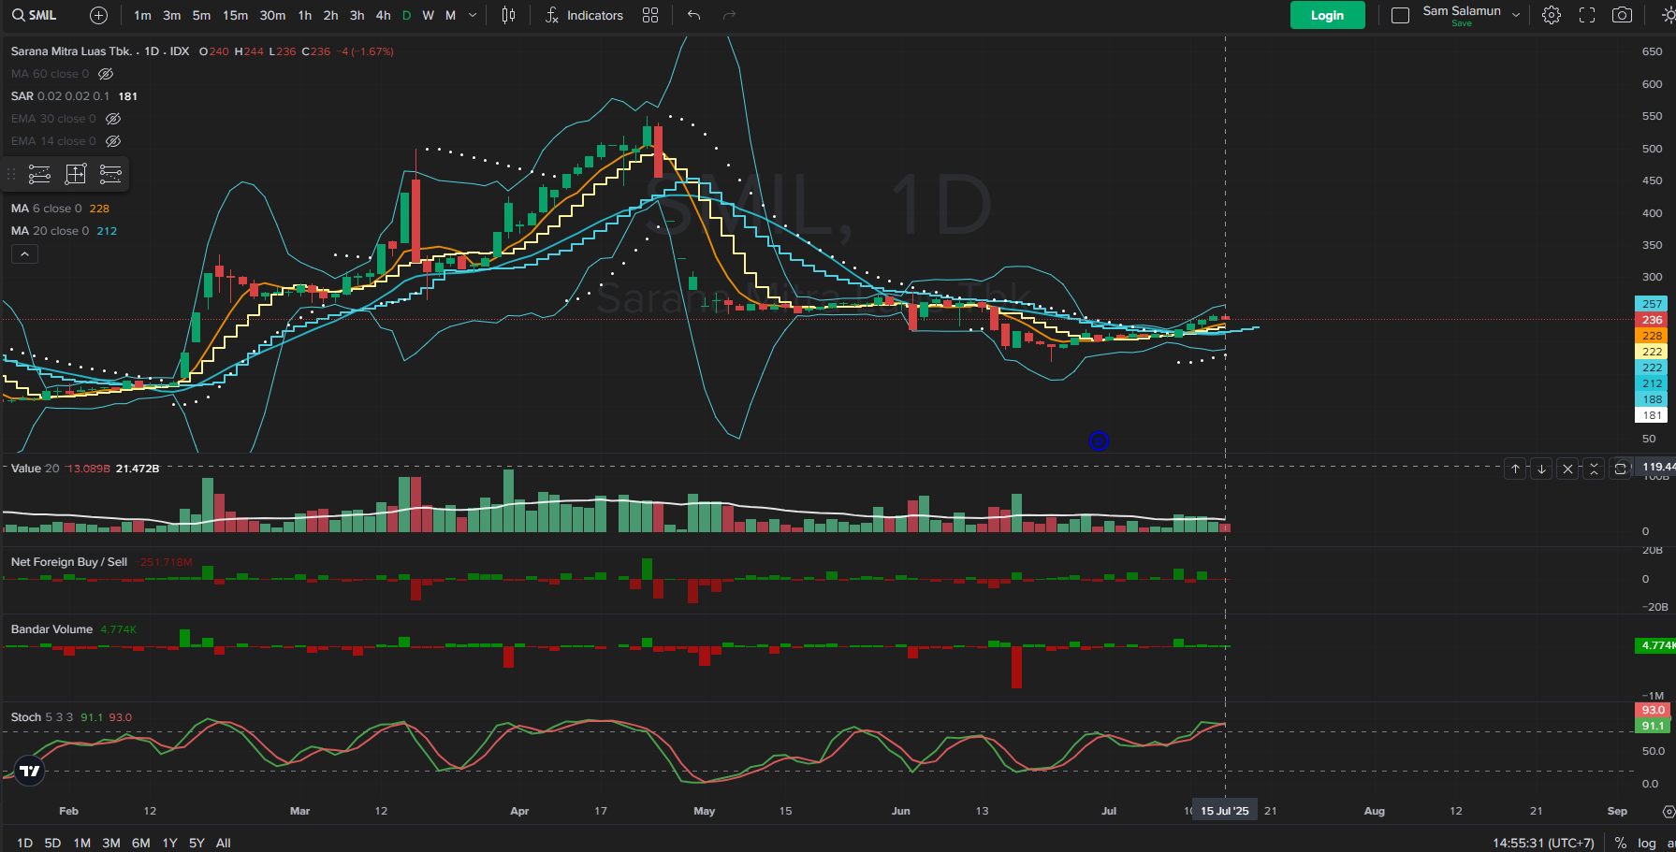Switch theme with the sun icon
The height and width of the screenshot is (852, 1676).
click(x=1668, y=15)
